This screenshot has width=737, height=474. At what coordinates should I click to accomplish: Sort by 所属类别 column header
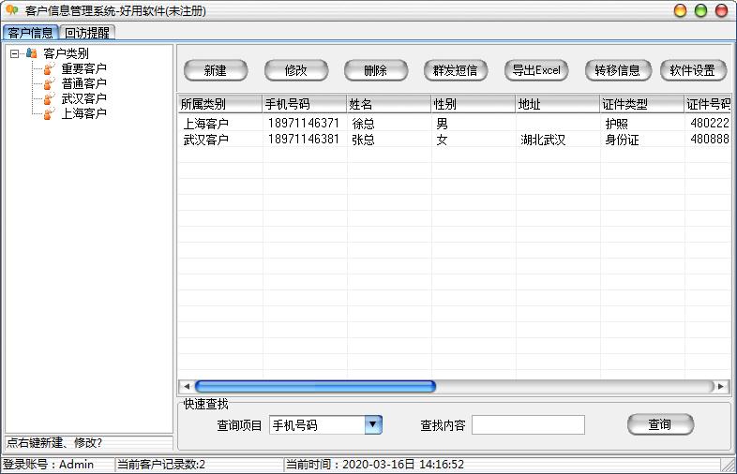click(220, 104)
